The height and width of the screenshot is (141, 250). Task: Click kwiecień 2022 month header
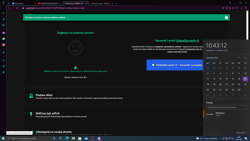pyautogui.click(x=212, y=58)
